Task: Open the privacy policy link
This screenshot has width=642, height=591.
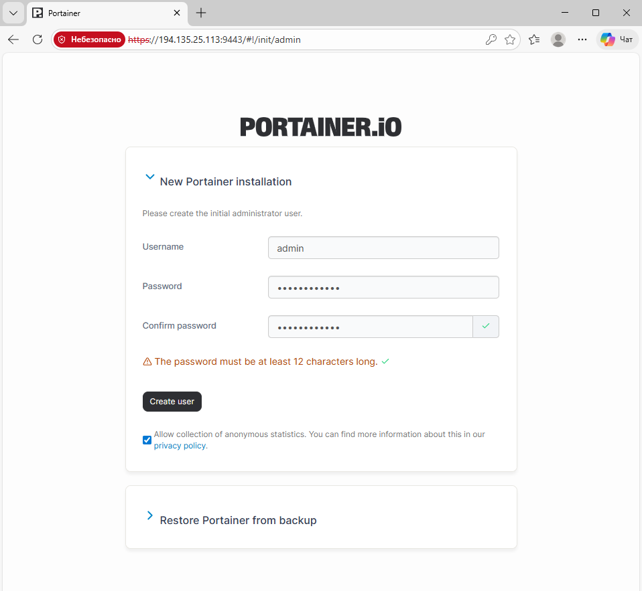Action: tap(179, 445)
